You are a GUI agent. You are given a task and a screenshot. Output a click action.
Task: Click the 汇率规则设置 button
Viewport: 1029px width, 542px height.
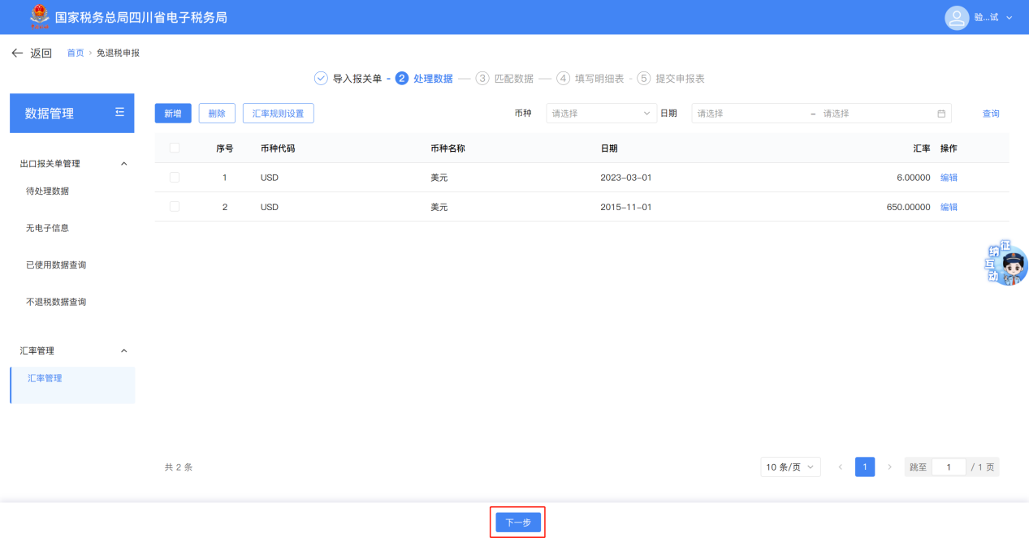[278, 114]
